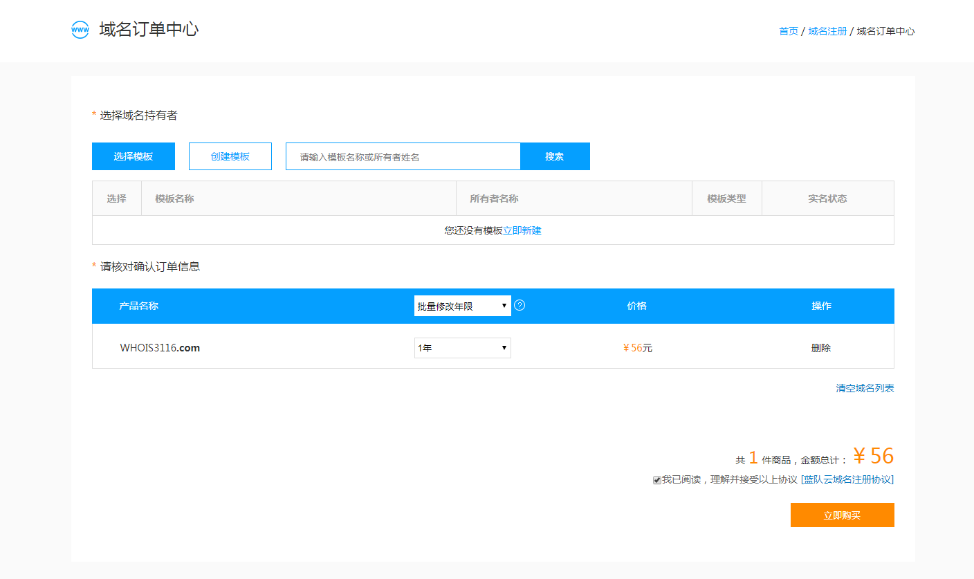Open the 1年 duration dropdown for WHOIS3116.com
974x579 pixels.
(x=462, y=347)
